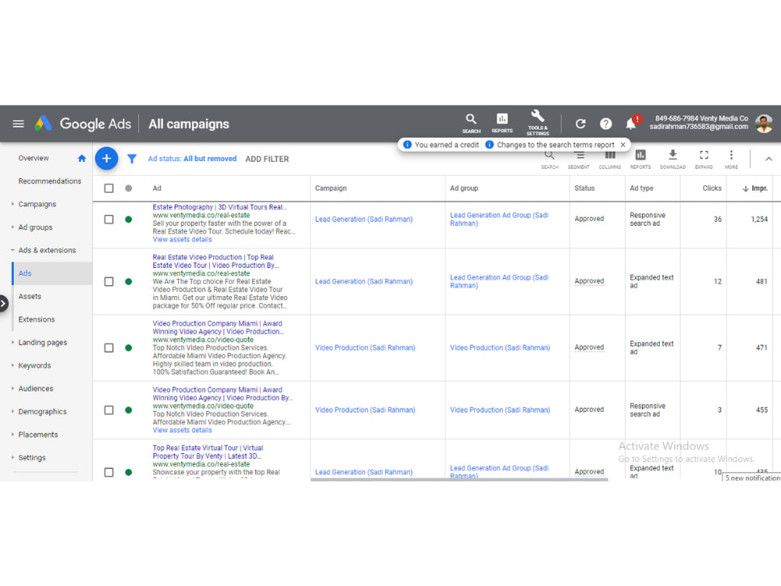Image resolution: width=781 pixels, height=586 pixels.
Task: Modify table Columns
Action: click(610, 160)
